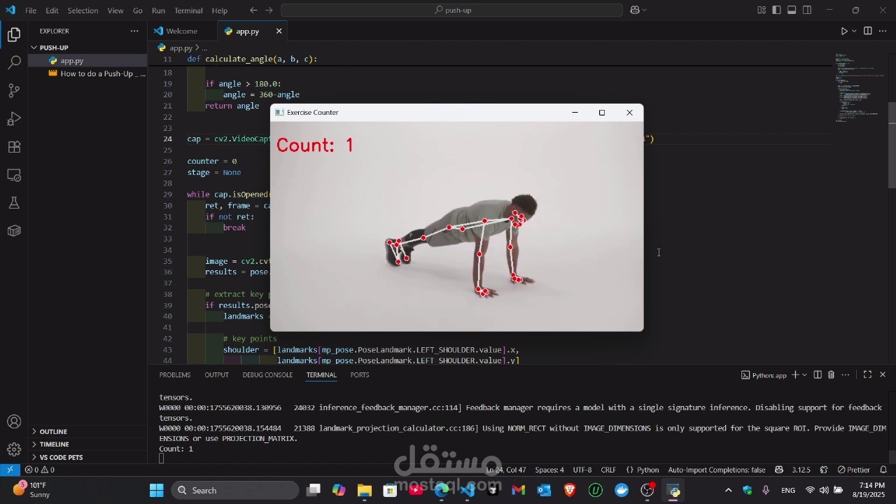Open the new terminal launch profile dropdown
The height and width of the screenshot is (504, 896).
pos(804,375)
